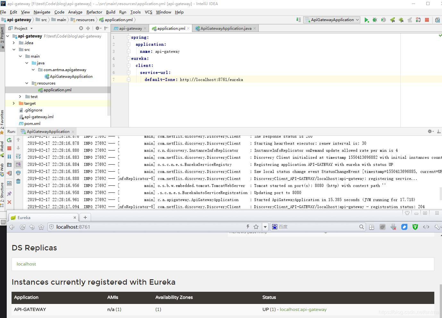Screen dimensions: 442x318
Task: Pin the Run tab
Action: [9, 194]
